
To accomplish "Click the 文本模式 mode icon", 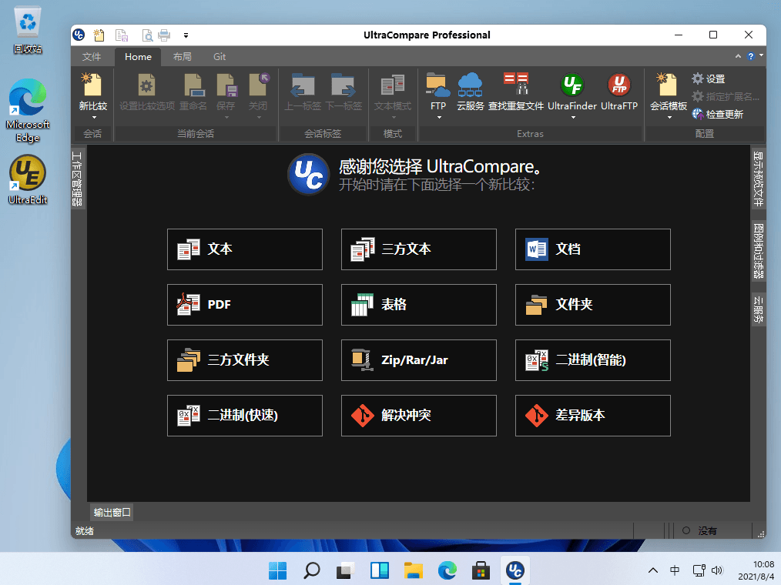I will tap(393, 85).
